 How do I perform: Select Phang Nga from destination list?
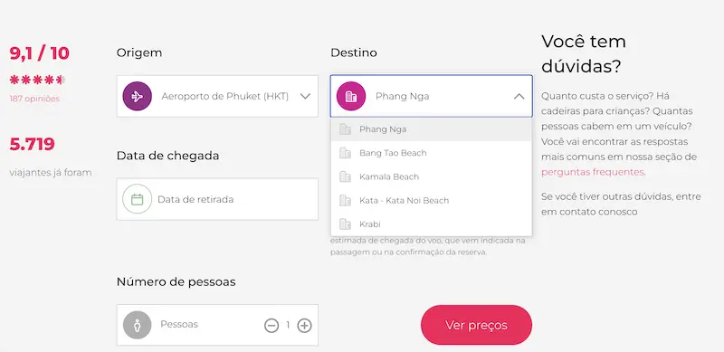click(432, 129)
